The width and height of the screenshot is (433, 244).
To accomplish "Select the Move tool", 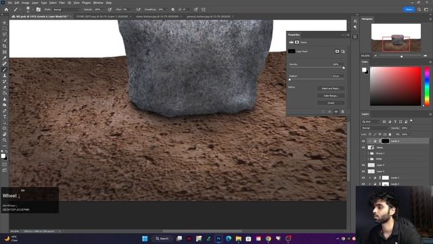I will tap(5, 22).
